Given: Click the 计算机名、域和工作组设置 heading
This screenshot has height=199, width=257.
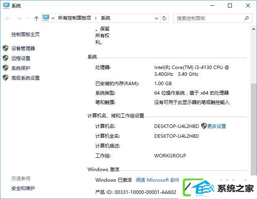Looking at the screenshot, I should [x=116, y=116].
